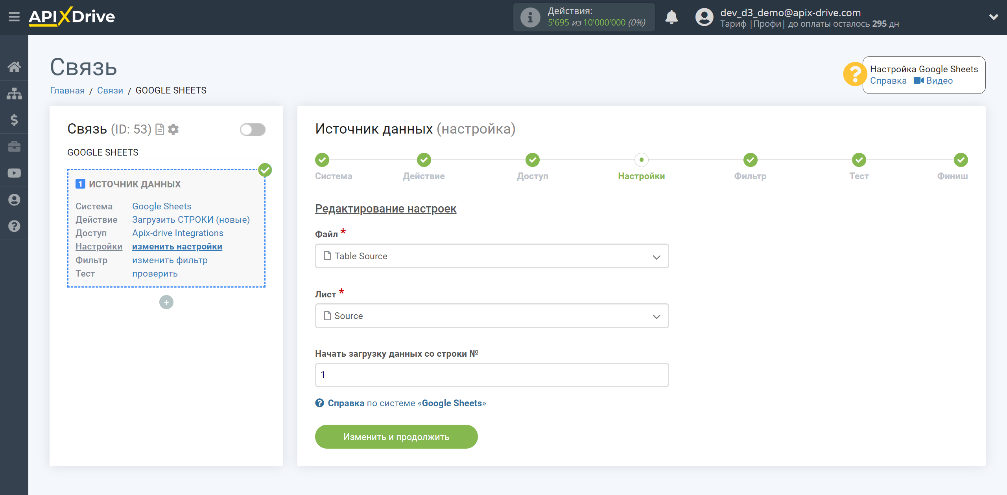Viewport: 1007px width, 495px height.
Task: Click the connection notes document icon
Action: point(160,129)
